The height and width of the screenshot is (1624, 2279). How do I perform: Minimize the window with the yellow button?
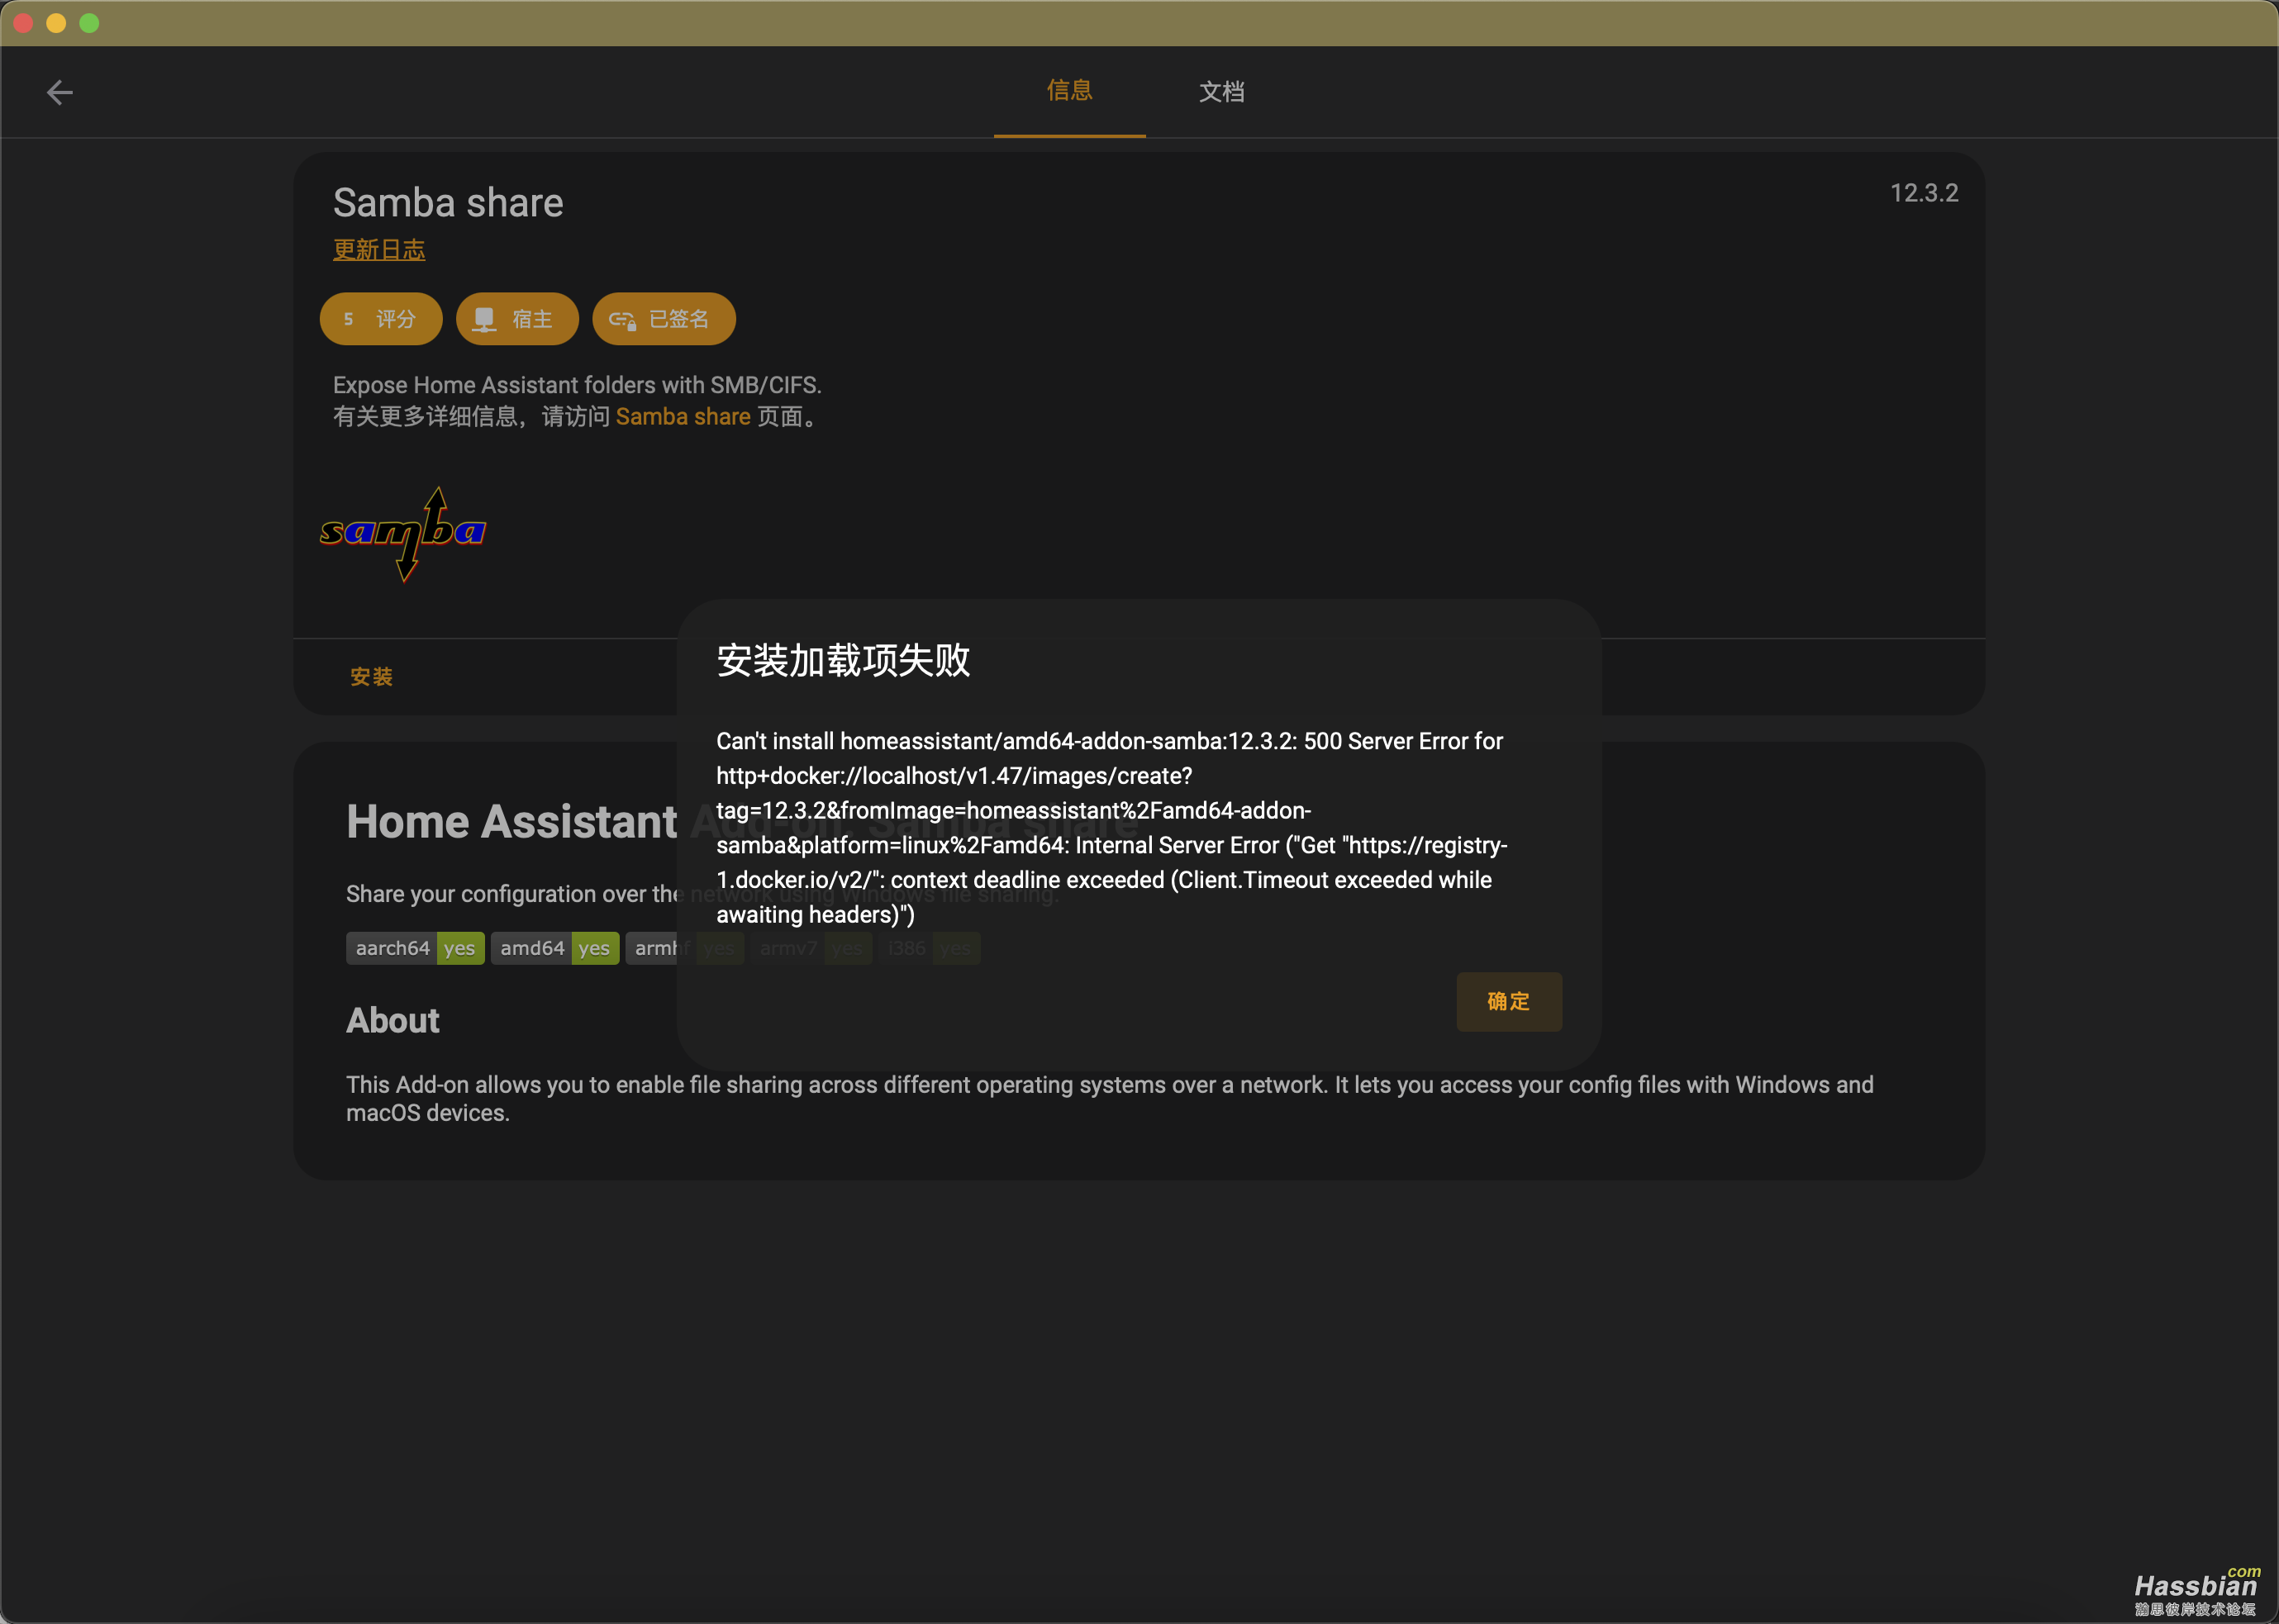click(57, 23)
